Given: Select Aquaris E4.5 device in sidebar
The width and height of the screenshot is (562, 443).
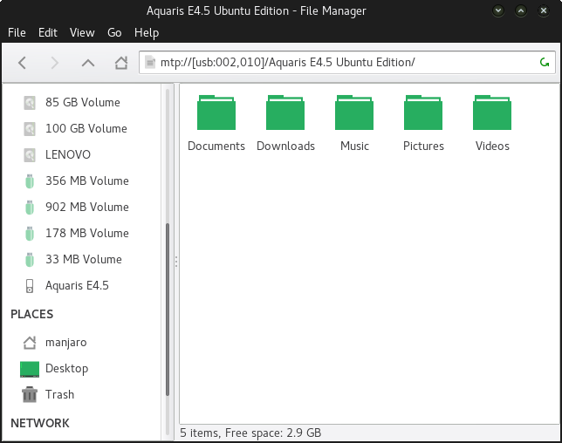Looking at the screenshot, I should tap(77, 285).
